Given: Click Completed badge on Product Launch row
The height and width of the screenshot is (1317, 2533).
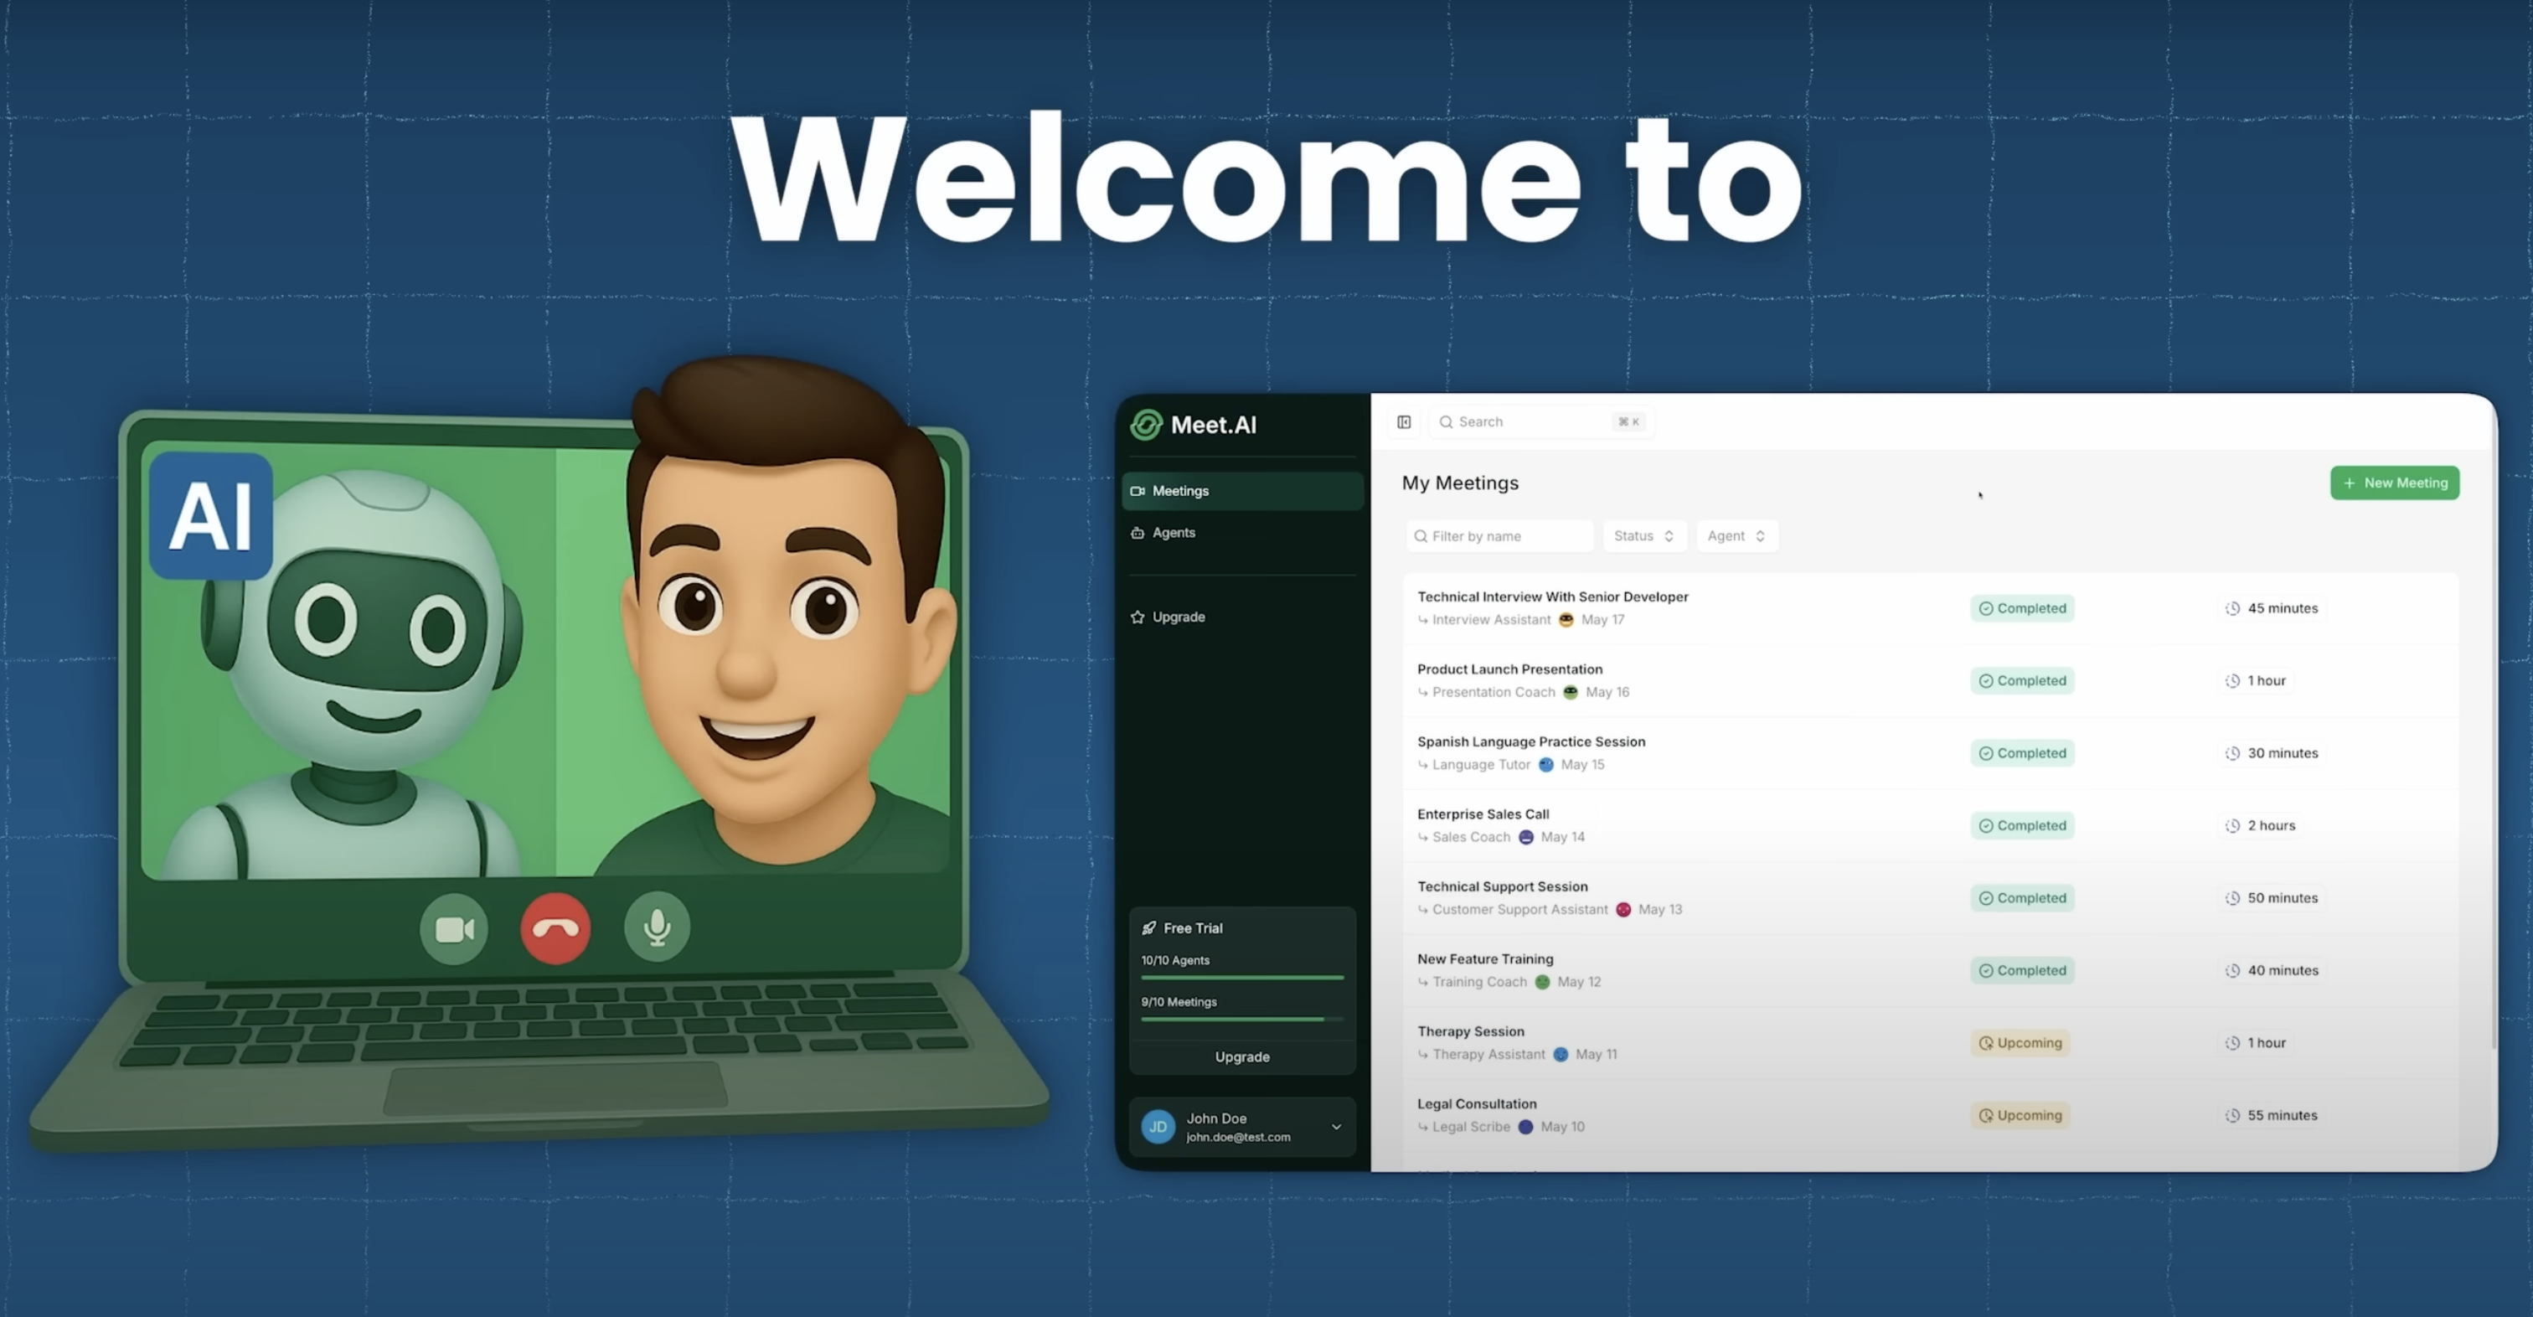Looking at the screenshot, I should click(2023, 680).
